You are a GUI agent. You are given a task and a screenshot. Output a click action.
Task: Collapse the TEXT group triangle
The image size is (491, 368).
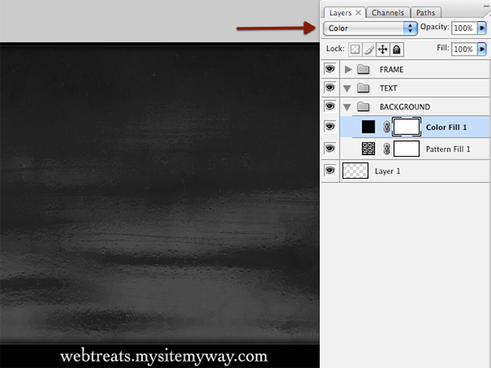347,89
